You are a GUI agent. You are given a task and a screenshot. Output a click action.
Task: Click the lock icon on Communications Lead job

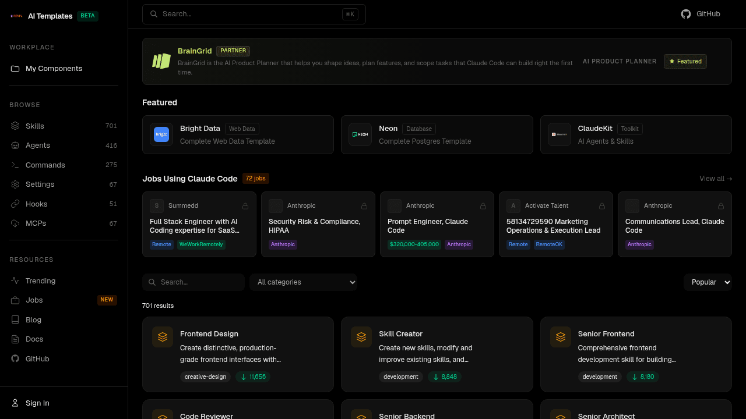[x=720, y=206]
